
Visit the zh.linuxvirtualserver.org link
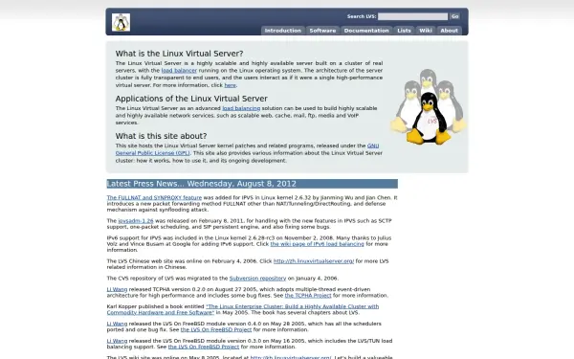click(x=314, y=261)
